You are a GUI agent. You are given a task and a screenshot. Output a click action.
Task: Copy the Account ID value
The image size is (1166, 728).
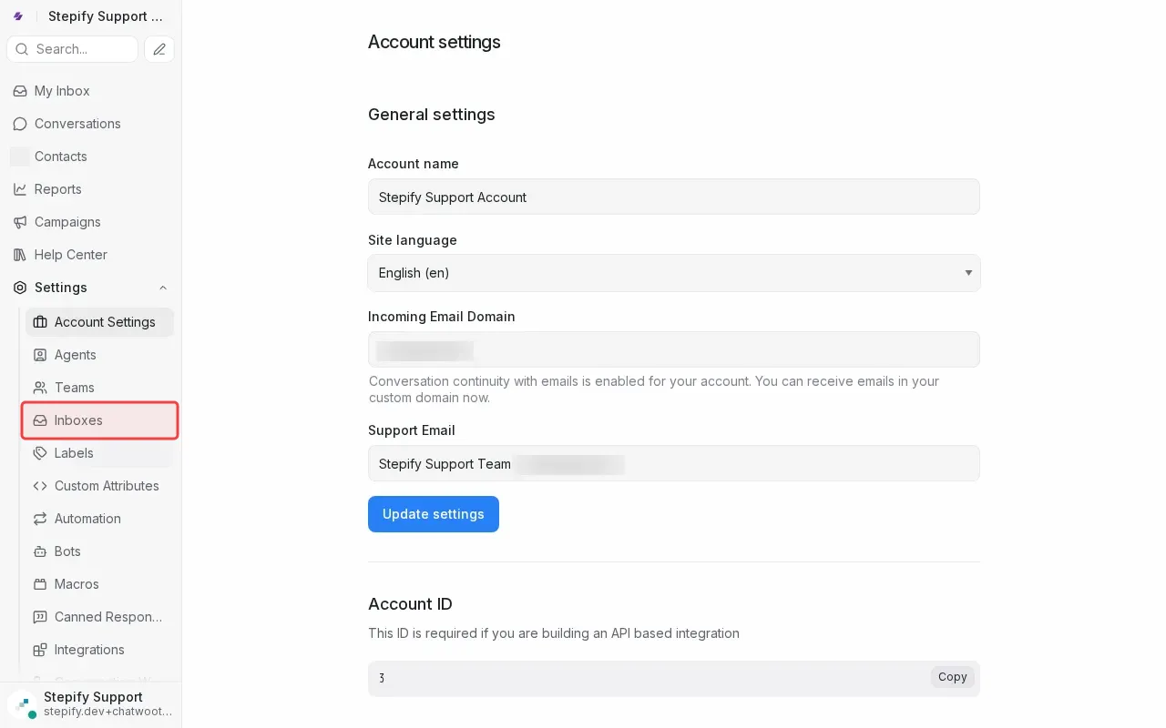point(952,677)
